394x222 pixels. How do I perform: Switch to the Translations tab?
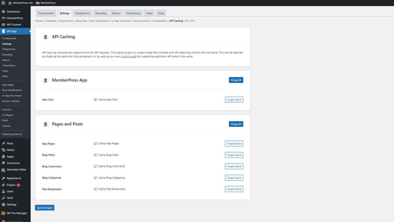133,13
